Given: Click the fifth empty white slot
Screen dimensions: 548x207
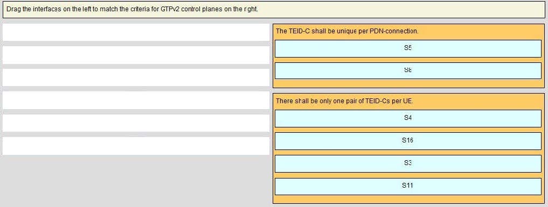Looking at the screenshot, I should 136,123.
